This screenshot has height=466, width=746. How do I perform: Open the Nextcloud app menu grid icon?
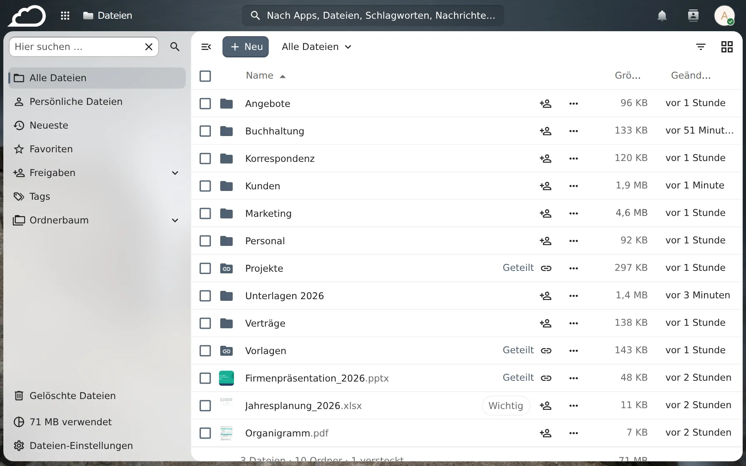65,16
